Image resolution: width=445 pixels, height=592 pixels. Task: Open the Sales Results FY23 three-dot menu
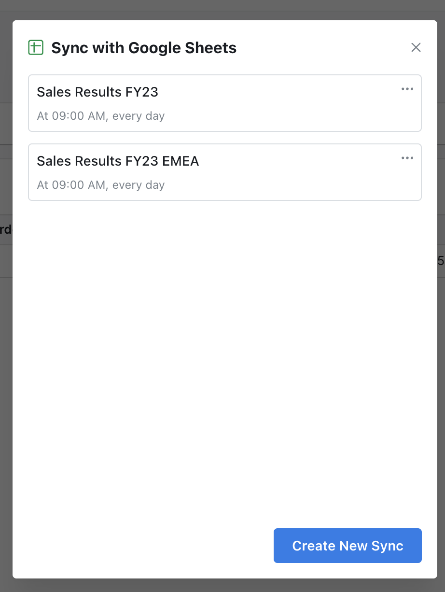pos(407,89)
